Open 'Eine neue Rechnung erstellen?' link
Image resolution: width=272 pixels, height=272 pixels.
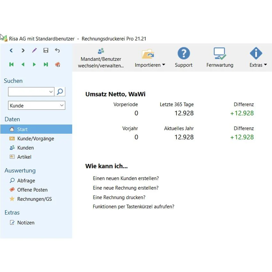[125, 188]
